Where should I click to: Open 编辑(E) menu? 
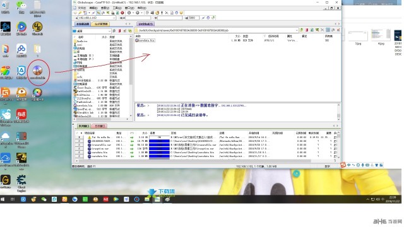tap(93, 8)
